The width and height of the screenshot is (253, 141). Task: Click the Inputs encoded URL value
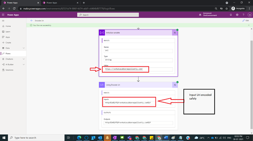click(138, 103)
